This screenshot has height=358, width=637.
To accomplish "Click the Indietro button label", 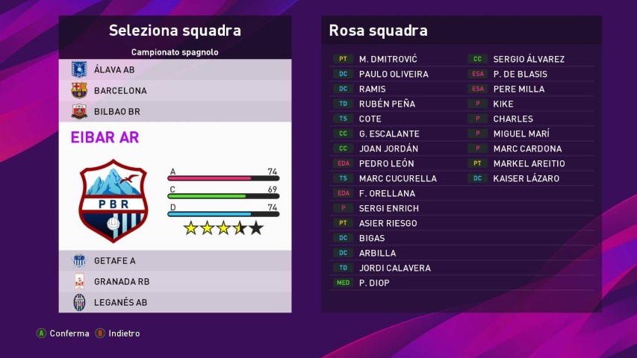I will pyautogui.click(x=123, y=333).
